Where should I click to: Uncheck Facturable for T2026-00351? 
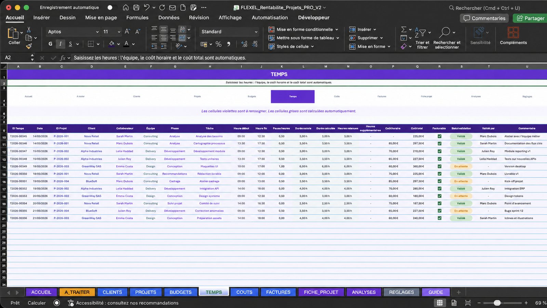click(439, 181)
